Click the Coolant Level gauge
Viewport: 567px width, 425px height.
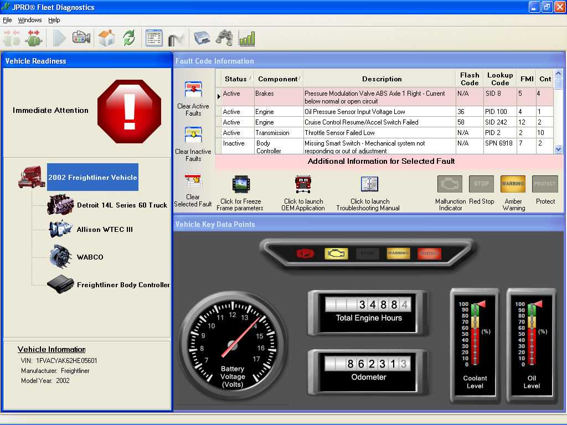pyautogui.click(x=475, y=345)
